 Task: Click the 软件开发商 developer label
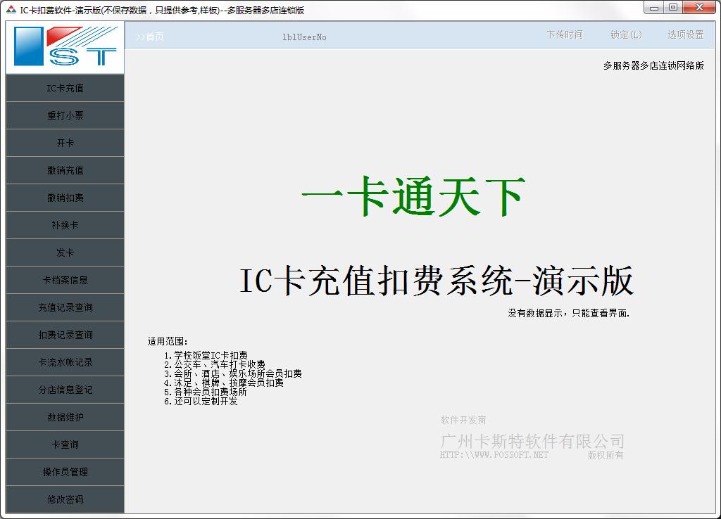[463, 421]
